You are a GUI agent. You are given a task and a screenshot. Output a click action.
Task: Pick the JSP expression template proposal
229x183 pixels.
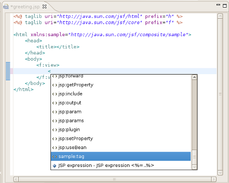pos(121,165)
